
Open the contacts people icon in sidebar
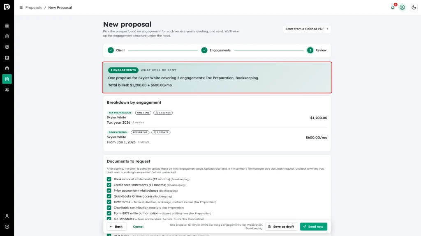pos(7,90)
